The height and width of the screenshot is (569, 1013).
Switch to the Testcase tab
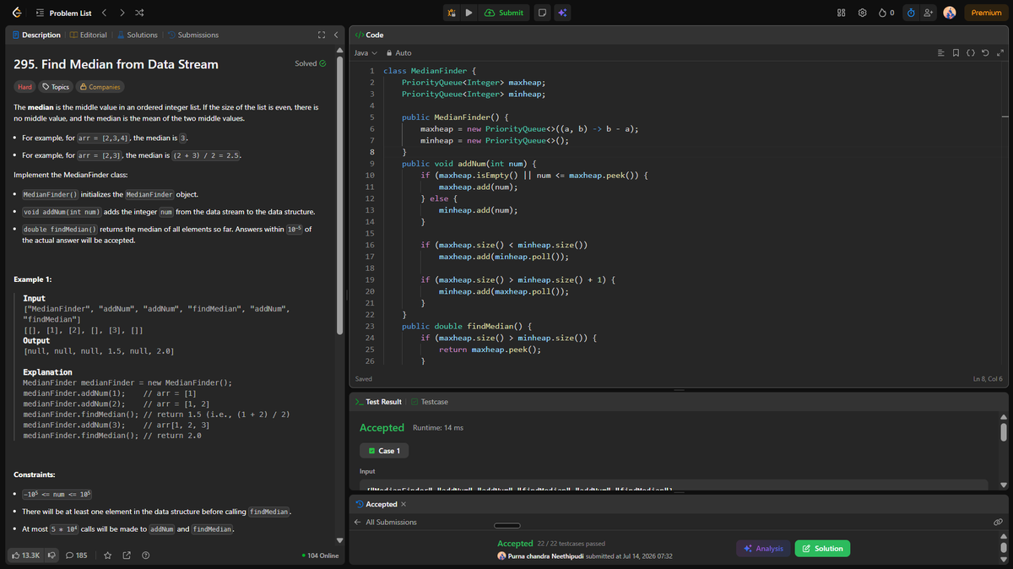point(431,402)
